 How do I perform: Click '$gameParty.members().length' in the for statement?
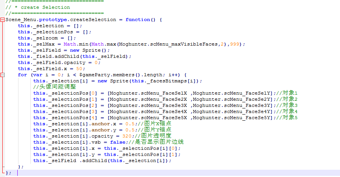point(120,75)
